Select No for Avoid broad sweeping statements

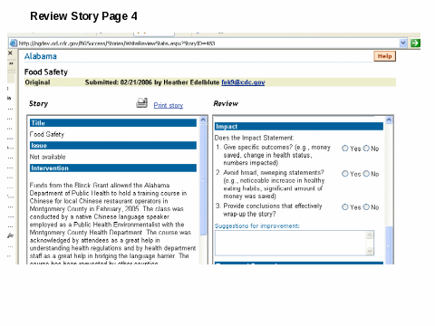366,174
